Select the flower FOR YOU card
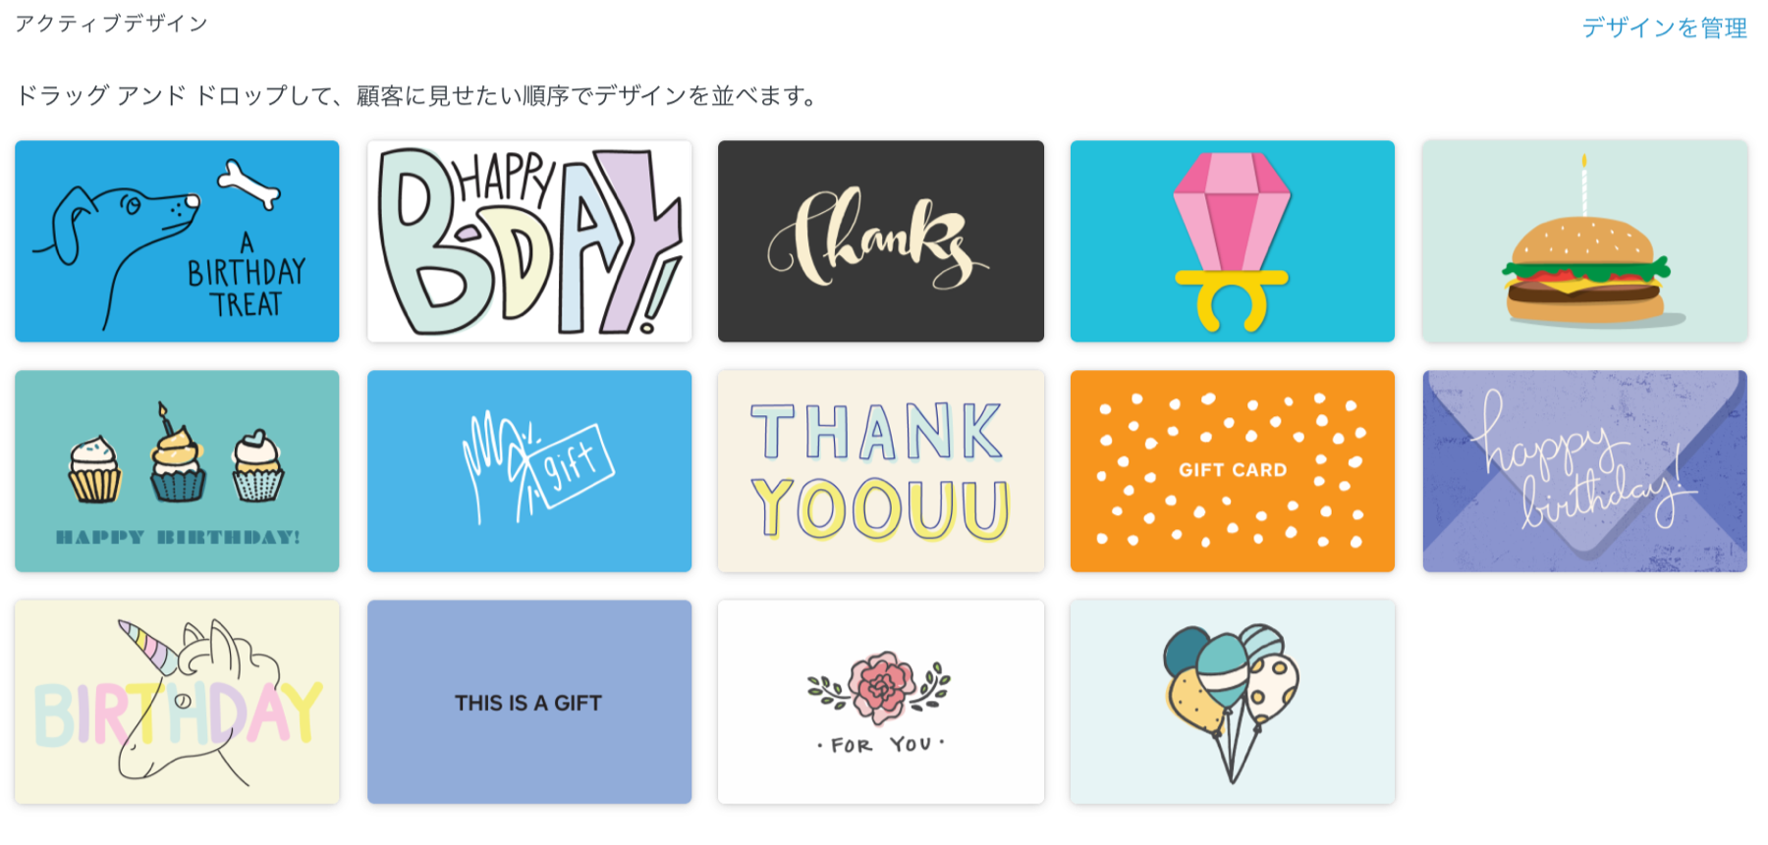 (881, 702)
